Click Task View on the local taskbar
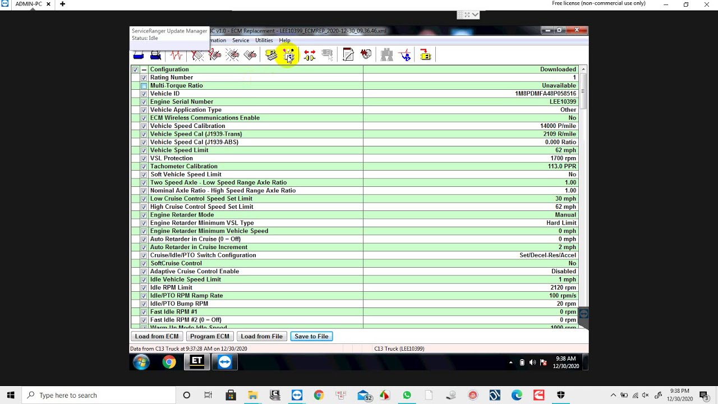Image resolution: width=718 pixels, height=404 pixels. pos(208,395)
